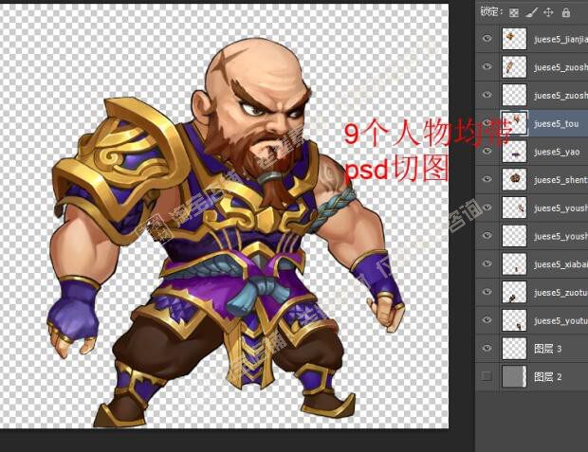Click the juese5_jianjia layer thumbnail
The height and width of the screenshot is (452, 588).
514,39
